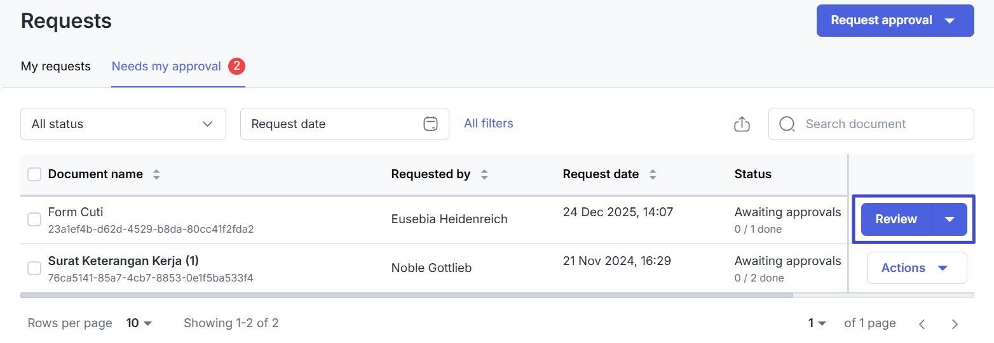The width and height of the screenshot is (994, 343).
Task: Go to previous page arrow
Action: (x=922, y=324)
